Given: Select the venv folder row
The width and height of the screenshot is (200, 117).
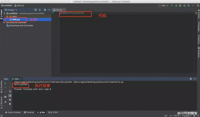Looking at the screenshot, I should click(x=27, y=16).
